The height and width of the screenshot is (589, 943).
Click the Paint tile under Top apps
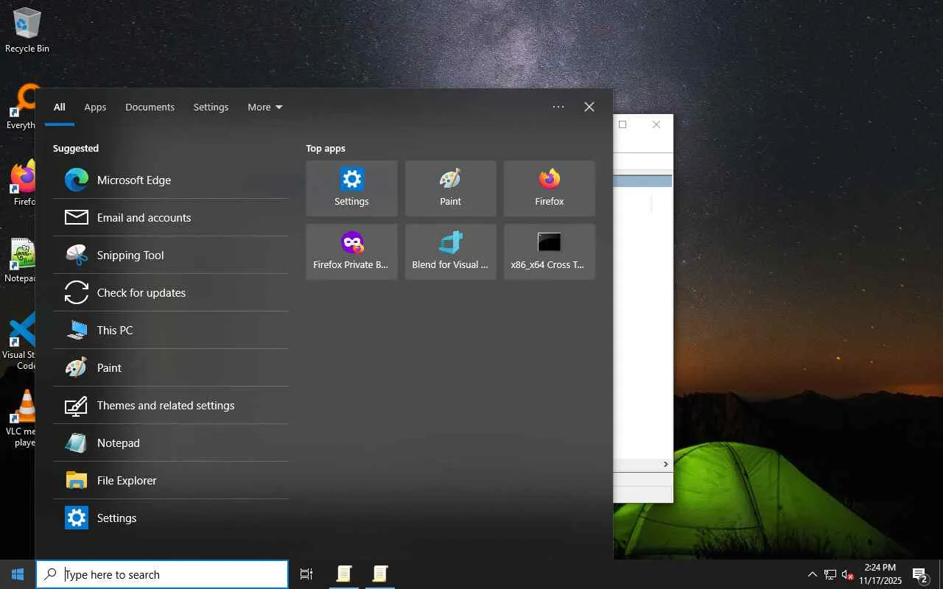coord(451,188)
